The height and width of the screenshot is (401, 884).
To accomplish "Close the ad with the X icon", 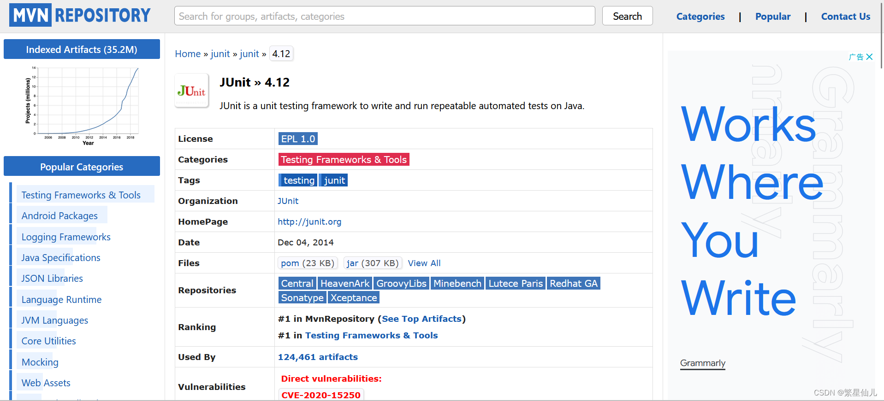I will click(869, 57).
